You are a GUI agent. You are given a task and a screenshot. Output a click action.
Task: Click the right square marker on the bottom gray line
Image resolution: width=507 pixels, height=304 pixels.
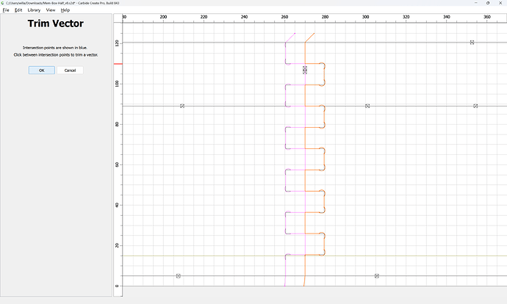(377, 276)
